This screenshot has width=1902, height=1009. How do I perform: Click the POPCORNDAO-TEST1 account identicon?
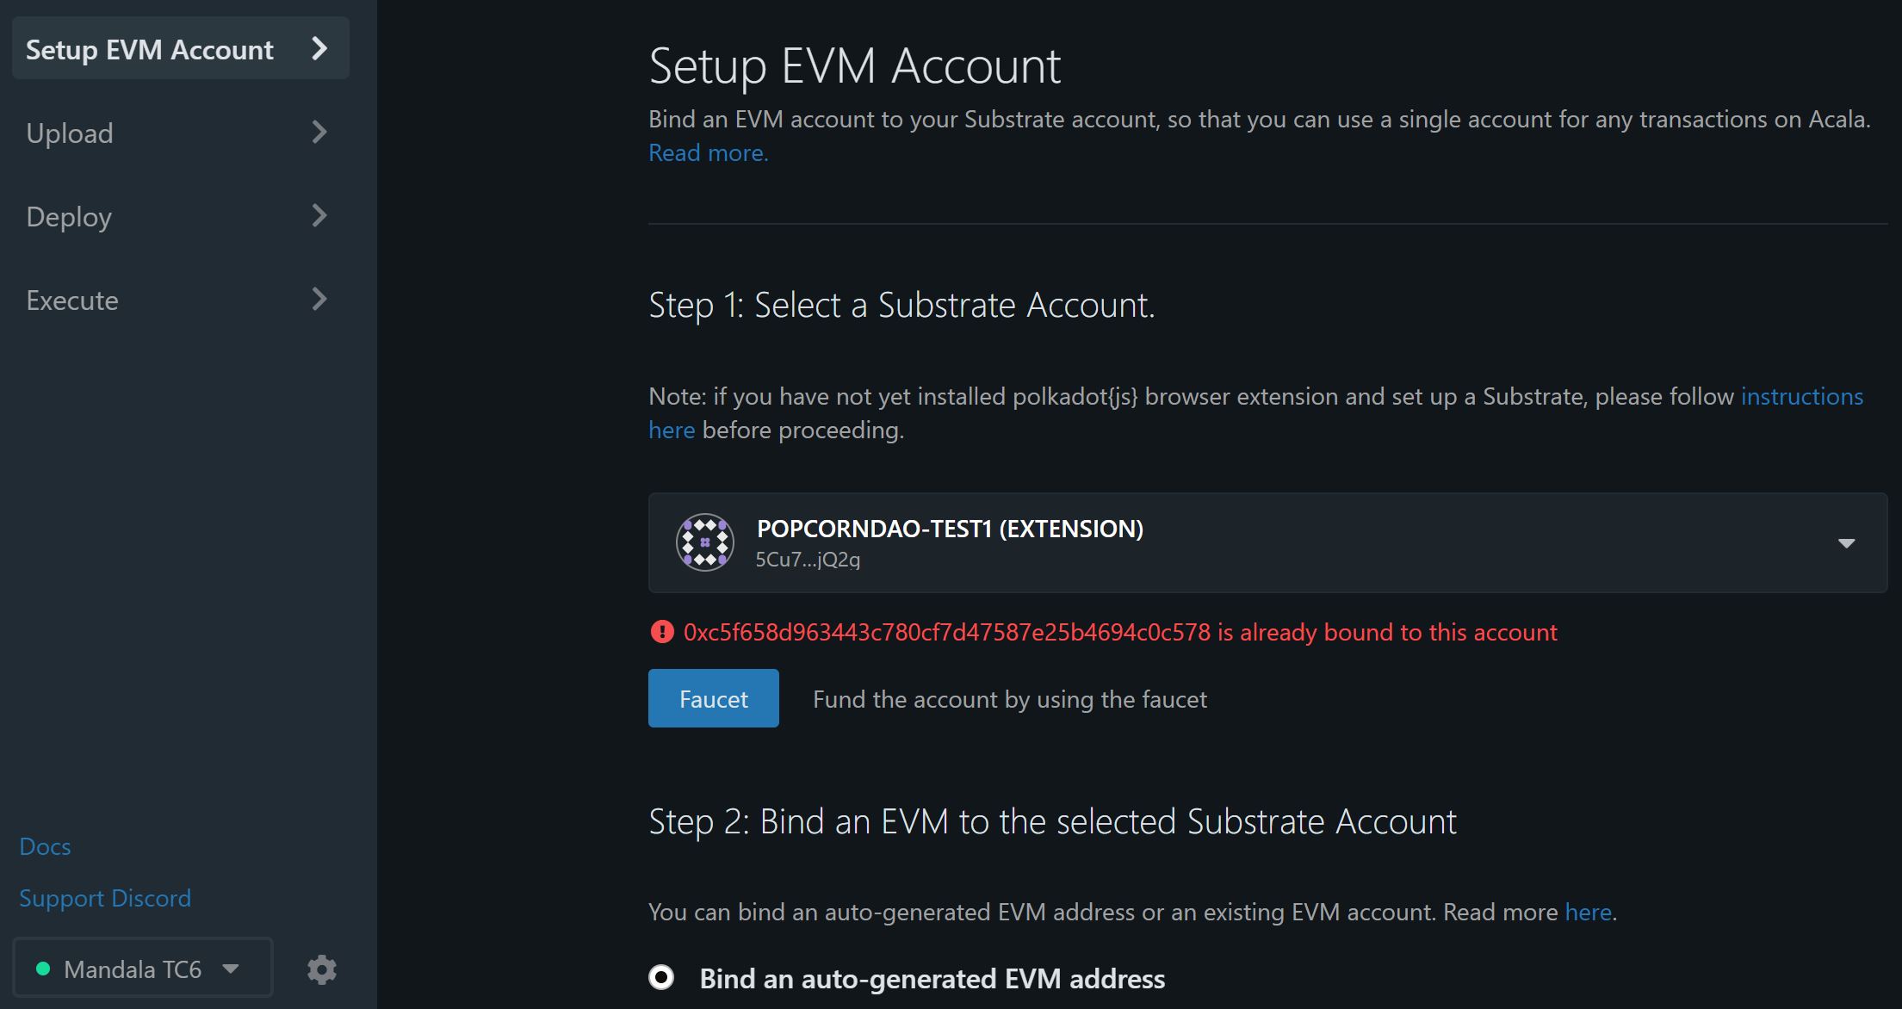[x=704, y=542]
